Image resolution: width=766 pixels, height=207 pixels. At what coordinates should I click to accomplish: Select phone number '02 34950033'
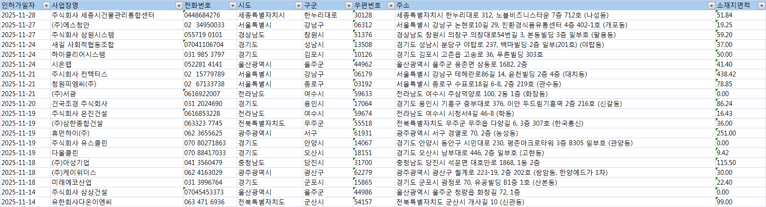(x=210, y=25)
